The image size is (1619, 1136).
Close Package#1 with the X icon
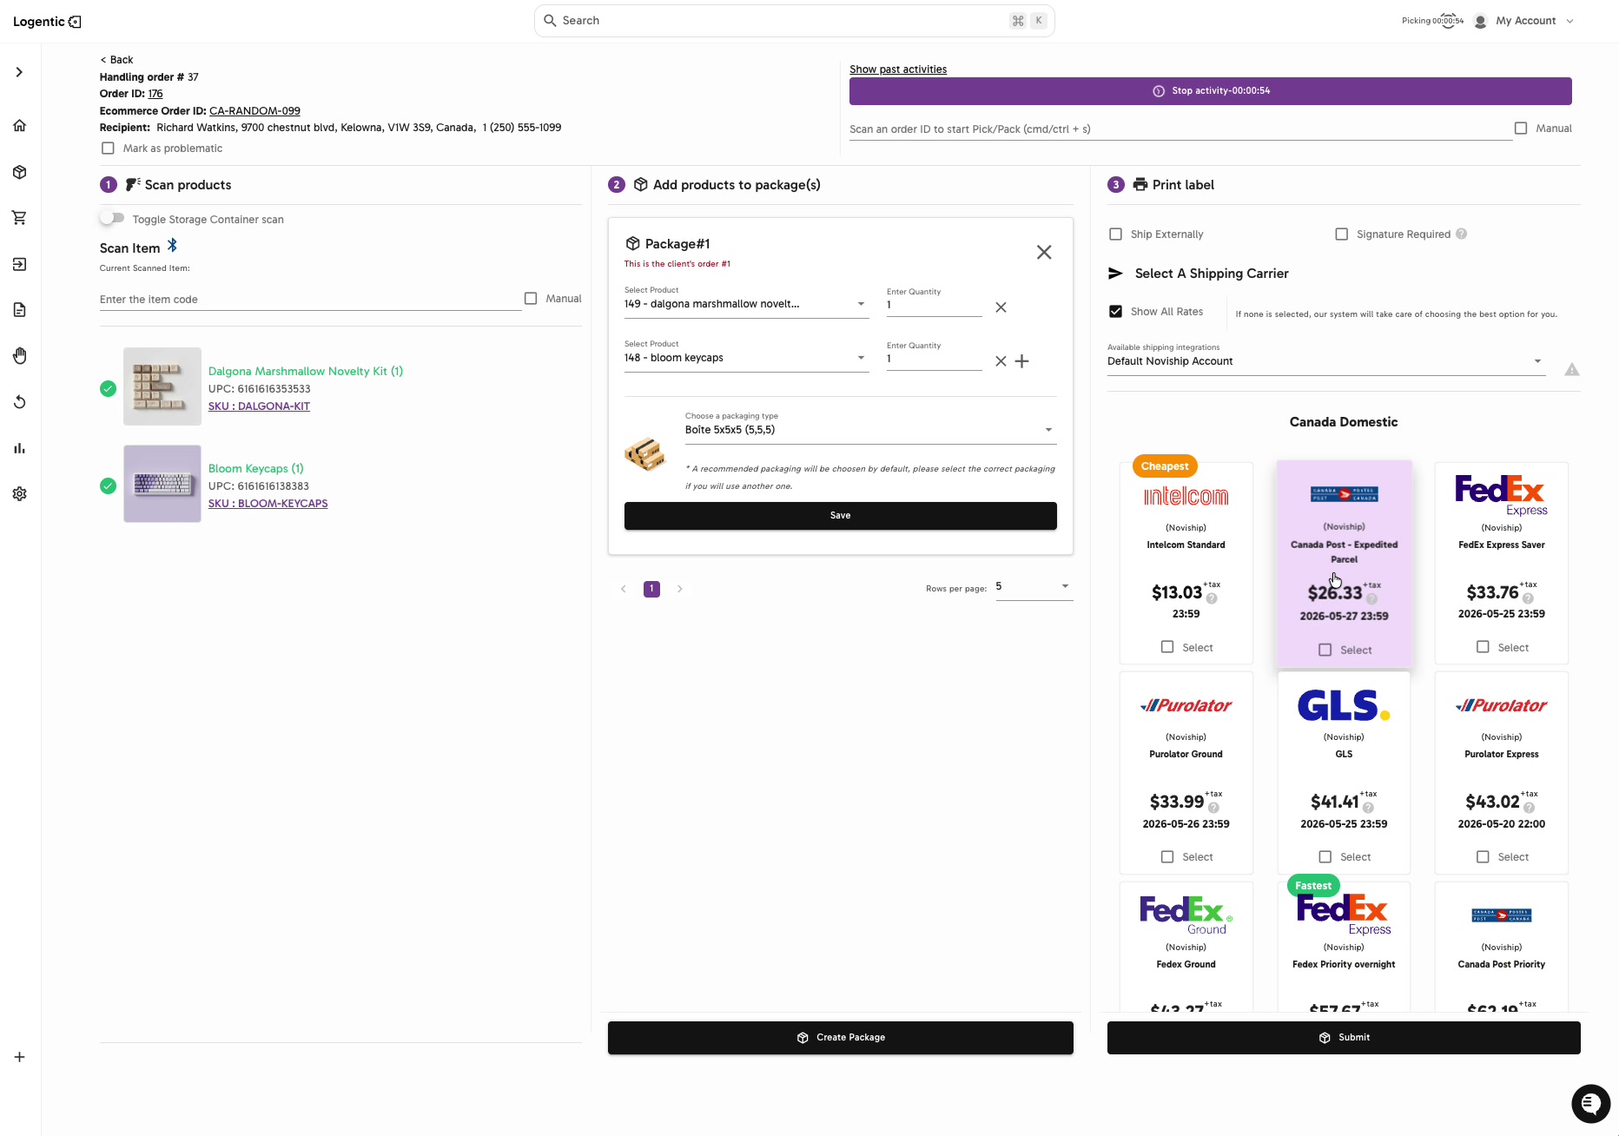pos(1044,252)
